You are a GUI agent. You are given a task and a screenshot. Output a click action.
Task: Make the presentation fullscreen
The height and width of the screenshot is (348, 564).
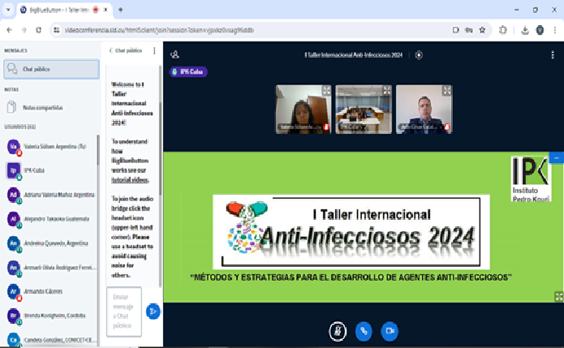coord(558,297)
